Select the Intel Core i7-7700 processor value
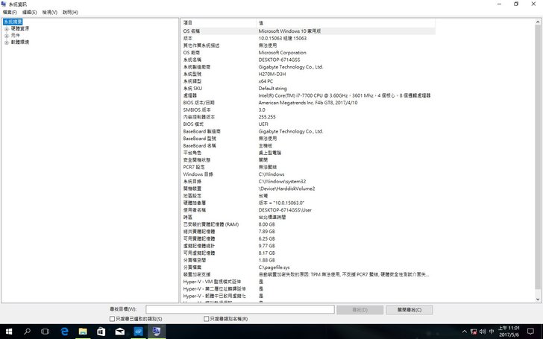Screen dimensions: 543x339 coord(345,95)
